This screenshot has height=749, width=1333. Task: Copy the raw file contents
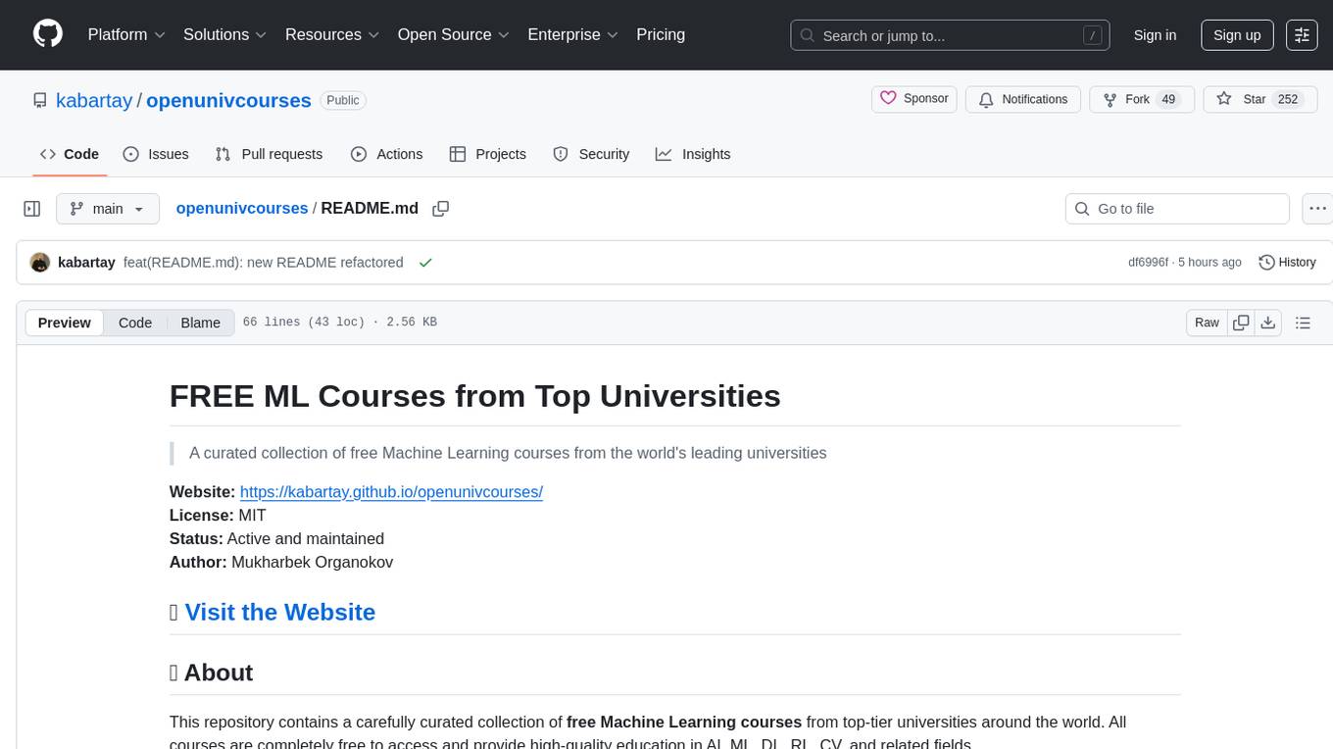point(1241,323)
